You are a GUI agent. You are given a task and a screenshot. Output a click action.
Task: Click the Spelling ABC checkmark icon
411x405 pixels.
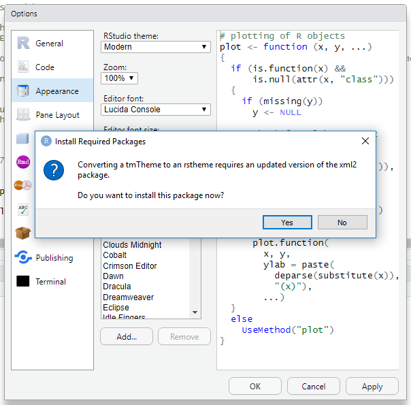coord(23,209)
